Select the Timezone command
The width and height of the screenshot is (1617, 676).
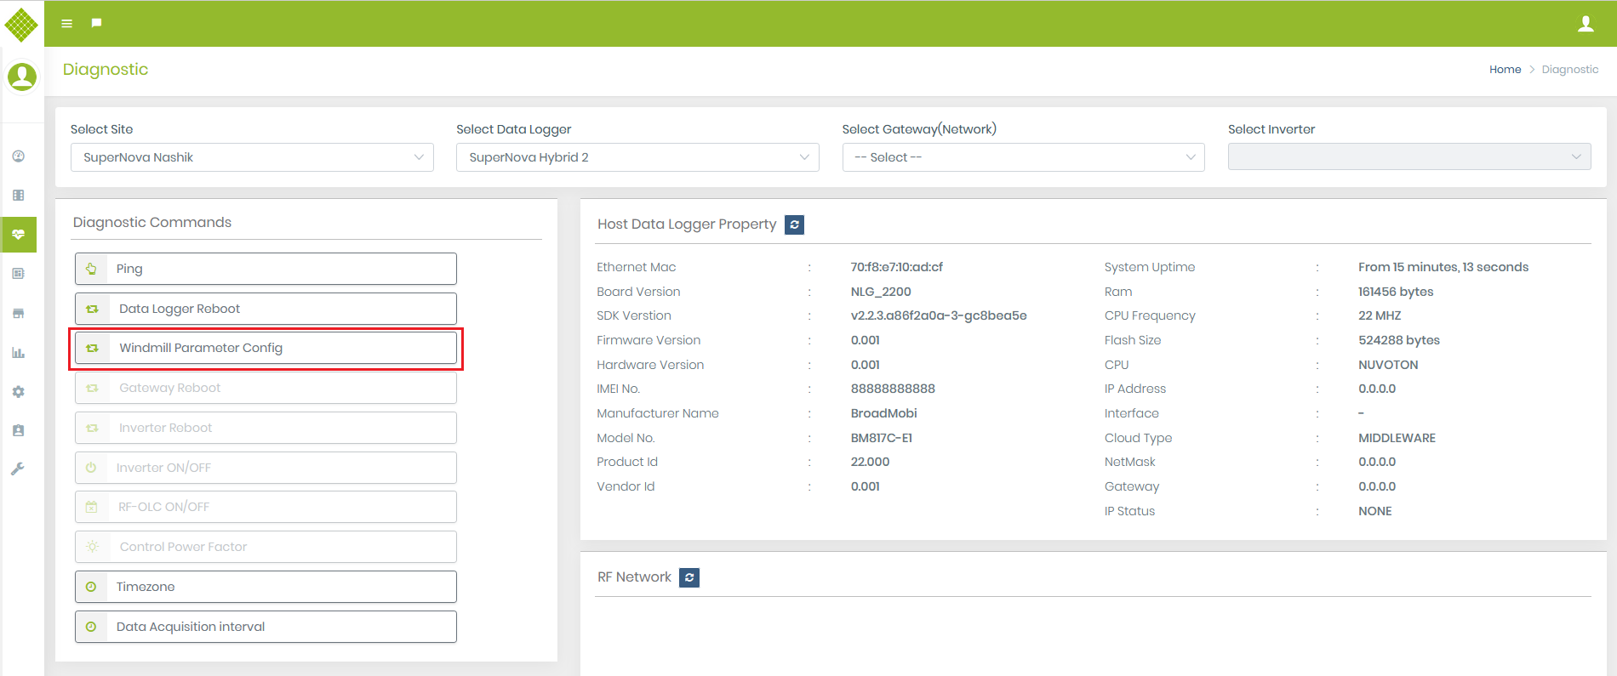(266, 587)
